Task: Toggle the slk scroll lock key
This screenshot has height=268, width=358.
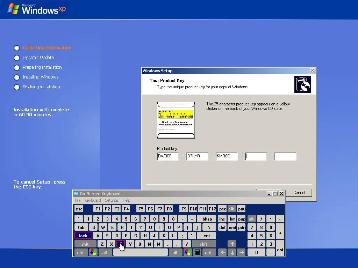Action: tap(231, 209)
